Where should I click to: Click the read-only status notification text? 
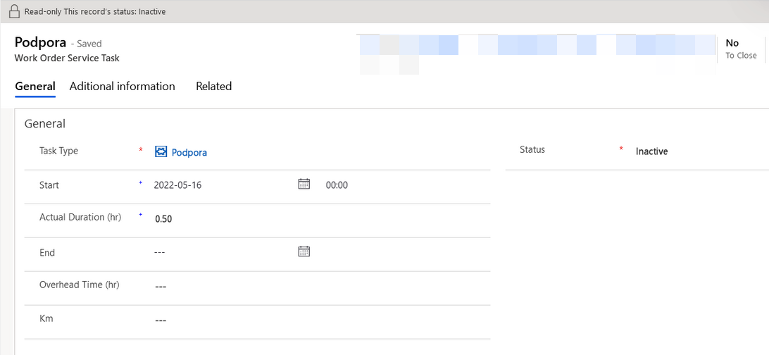(x=95, y=11)
